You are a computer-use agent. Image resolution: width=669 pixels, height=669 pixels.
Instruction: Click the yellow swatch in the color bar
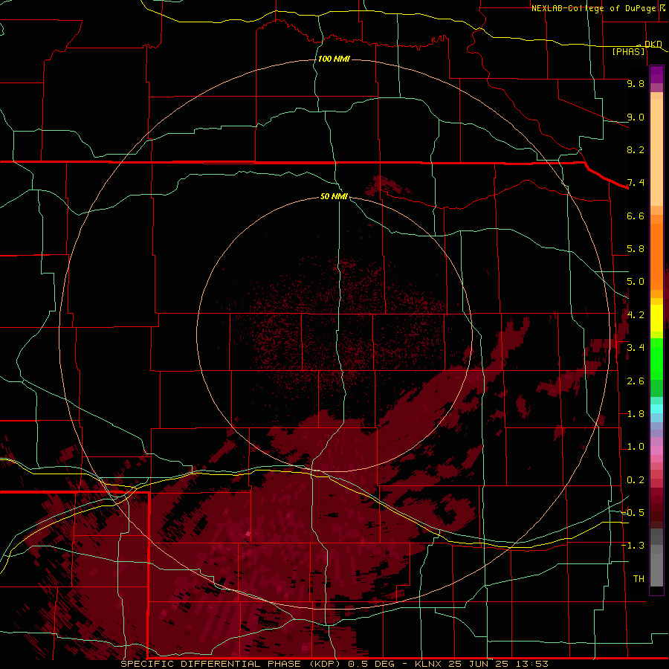656,318
